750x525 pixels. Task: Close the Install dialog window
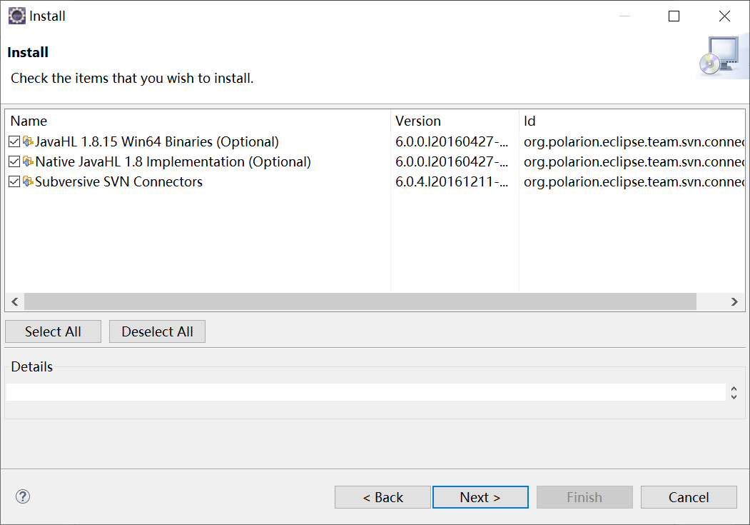[724, 16]
